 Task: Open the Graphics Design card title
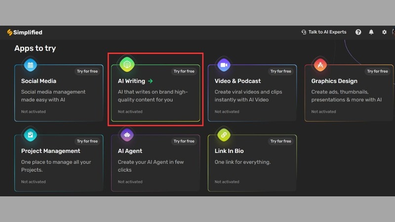pyautogui.click(x=334, y=81)
